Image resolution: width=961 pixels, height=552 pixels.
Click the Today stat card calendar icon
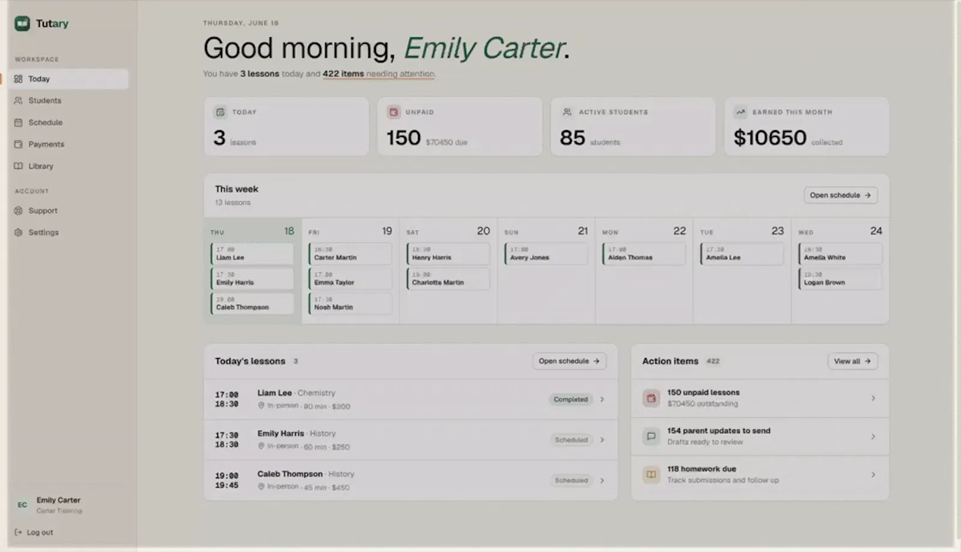tap(220, 112)
